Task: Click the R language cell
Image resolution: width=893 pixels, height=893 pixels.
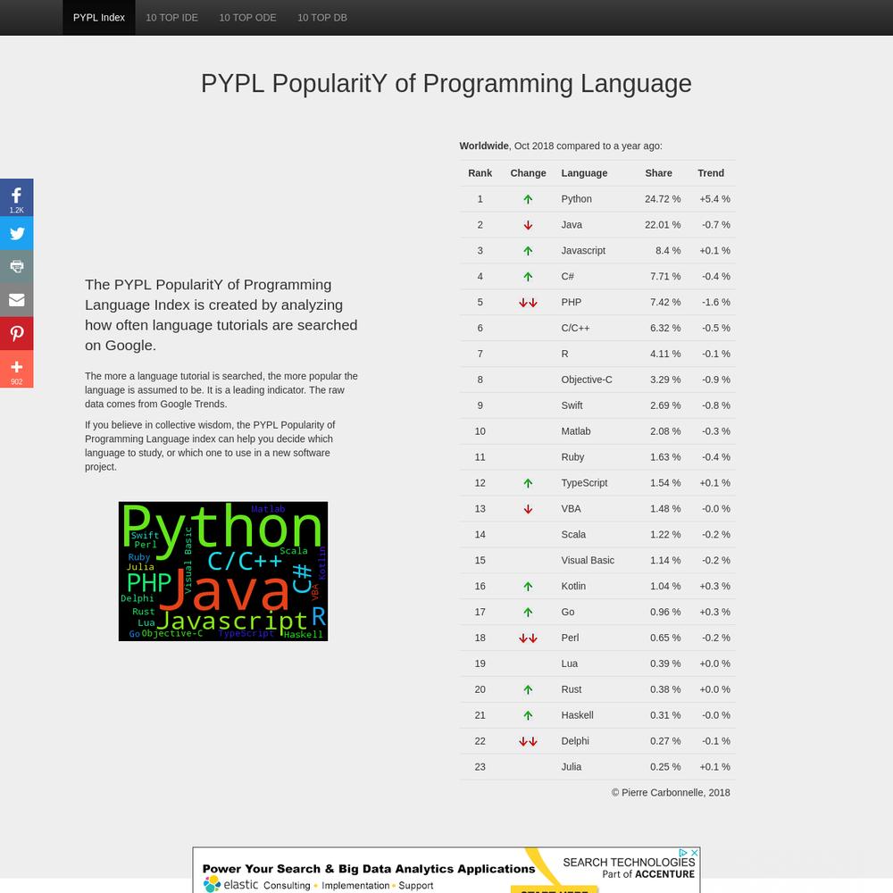Action: pos(565,354)
